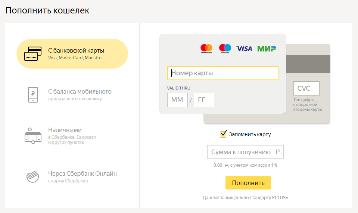Select С банковской карты payment method
This screenshot has width=358, height=213.
click(72, 54)
